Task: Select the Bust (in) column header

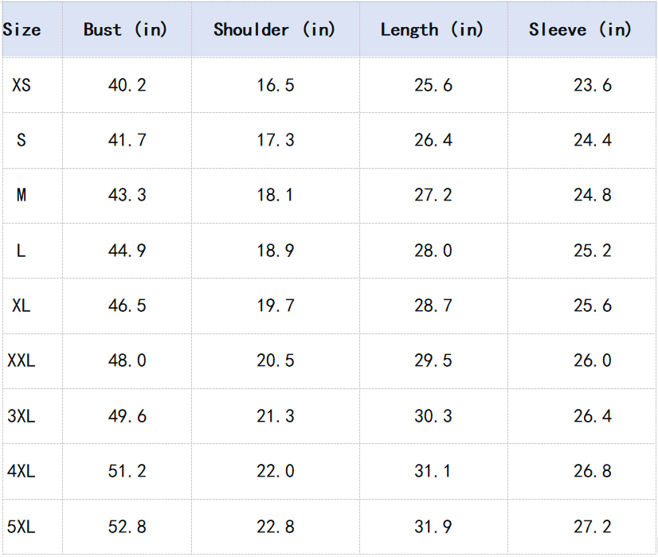Action: tap(126, 30)
